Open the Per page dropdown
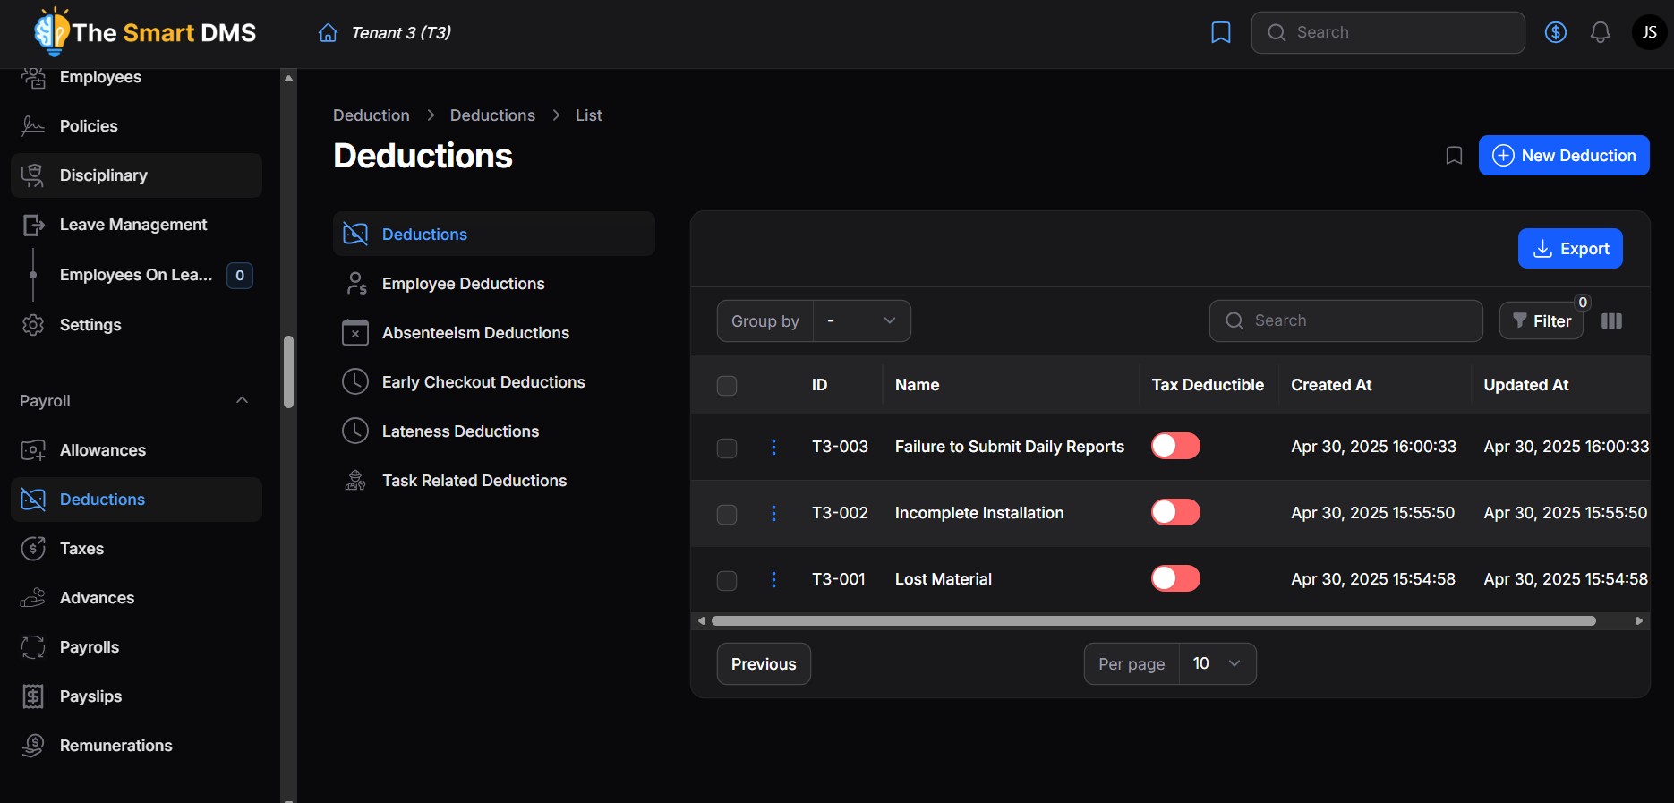 tap(1217, 663)
